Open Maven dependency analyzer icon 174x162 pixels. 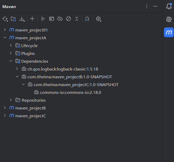[x=87, y=19]
